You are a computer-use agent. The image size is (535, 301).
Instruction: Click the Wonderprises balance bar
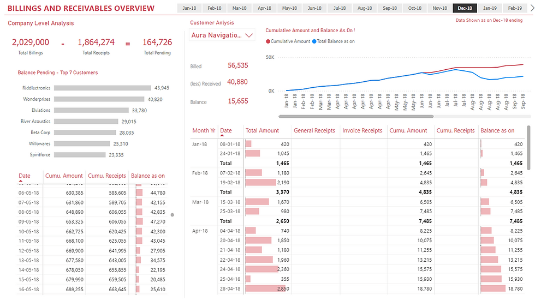[99, 99]
